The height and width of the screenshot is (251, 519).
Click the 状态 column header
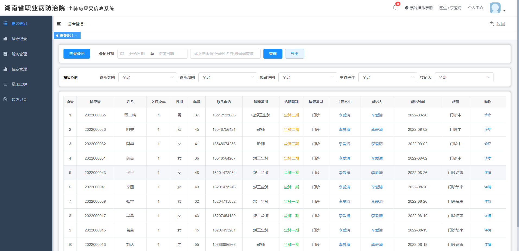coord(456,102)
